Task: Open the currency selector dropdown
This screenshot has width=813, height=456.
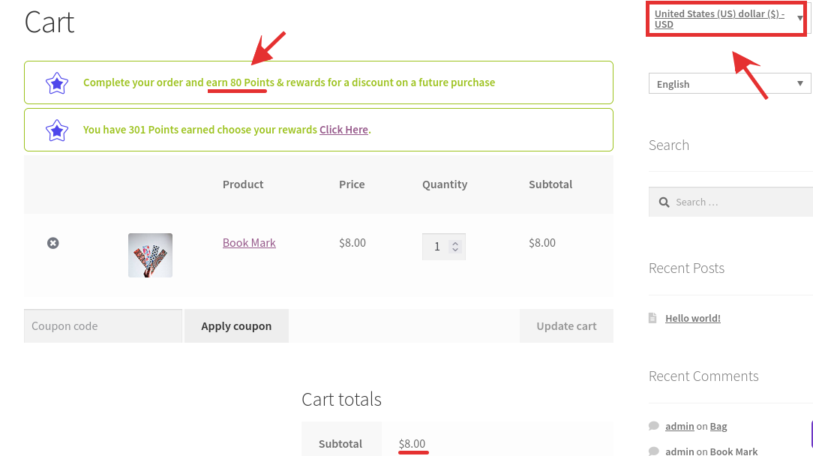Action: [725, 19]
